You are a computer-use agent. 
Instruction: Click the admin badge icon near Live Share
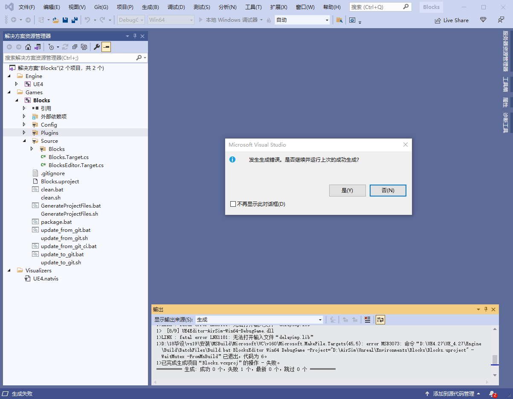483,20
